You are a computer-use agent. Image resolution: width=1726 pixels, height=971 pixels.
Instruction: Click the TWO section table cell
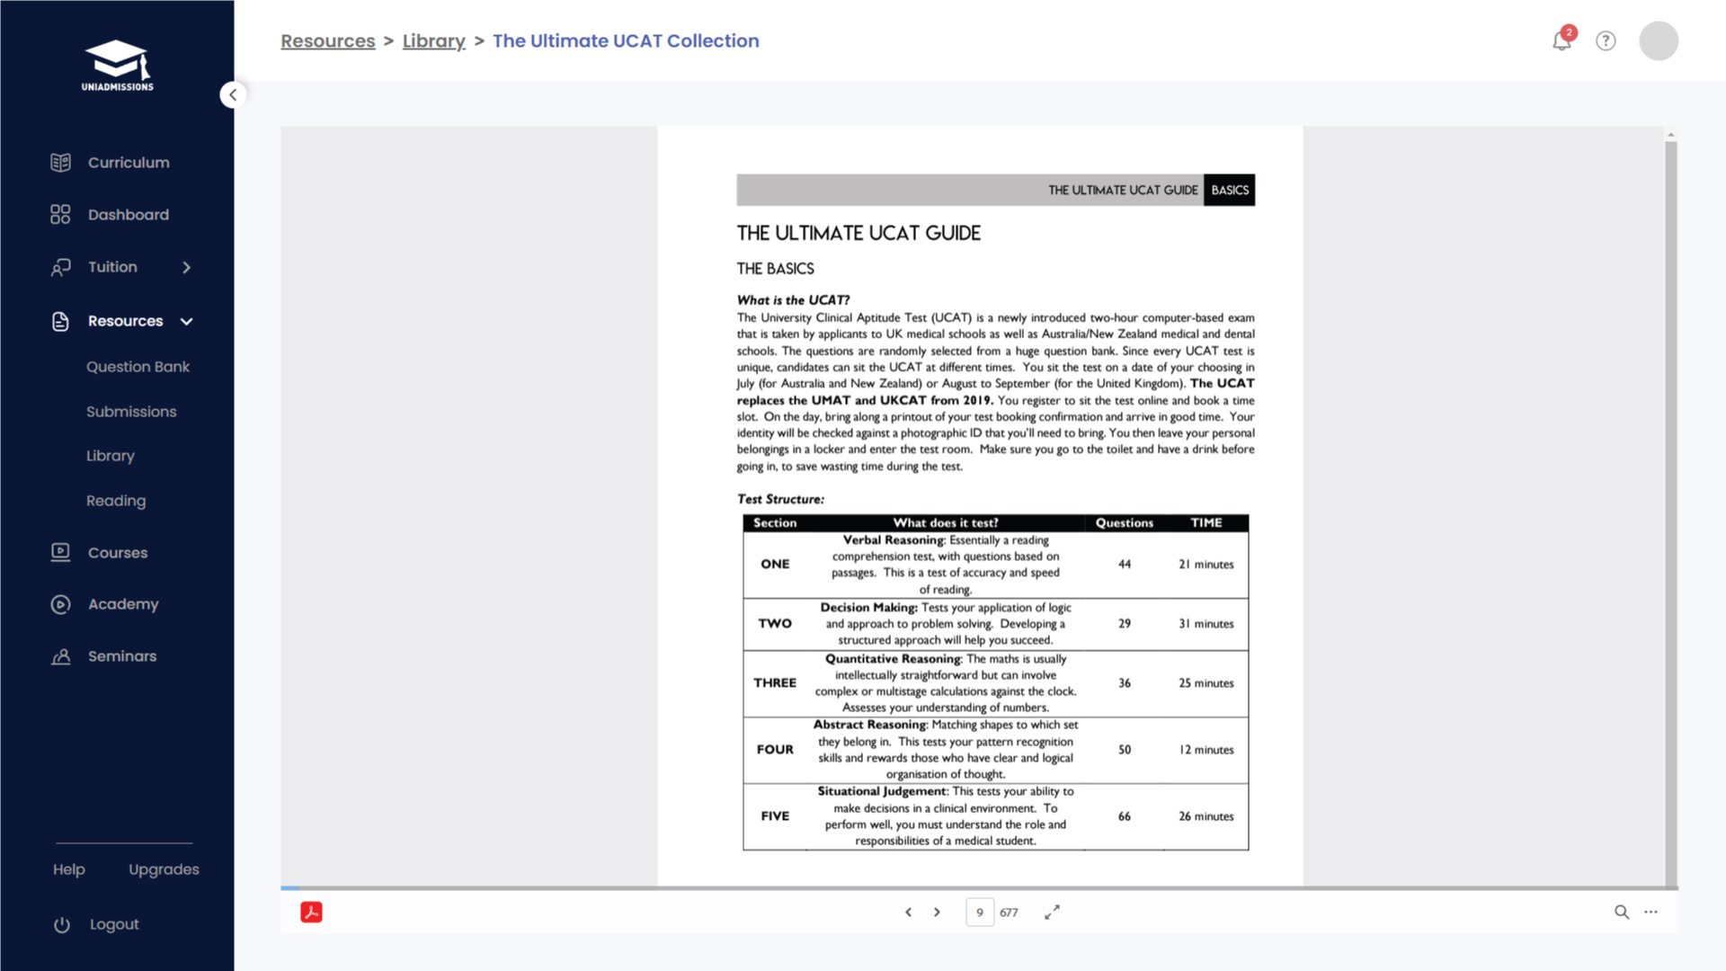pos(775,624)
